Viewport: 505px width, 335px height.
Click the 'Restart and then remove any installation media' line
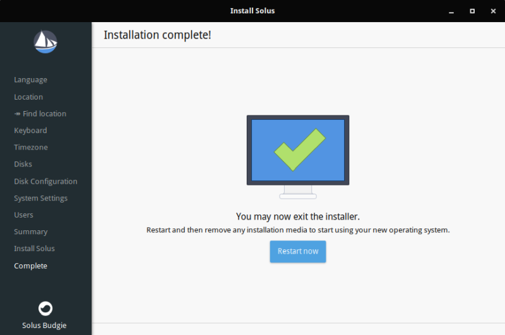click(298, 230)
